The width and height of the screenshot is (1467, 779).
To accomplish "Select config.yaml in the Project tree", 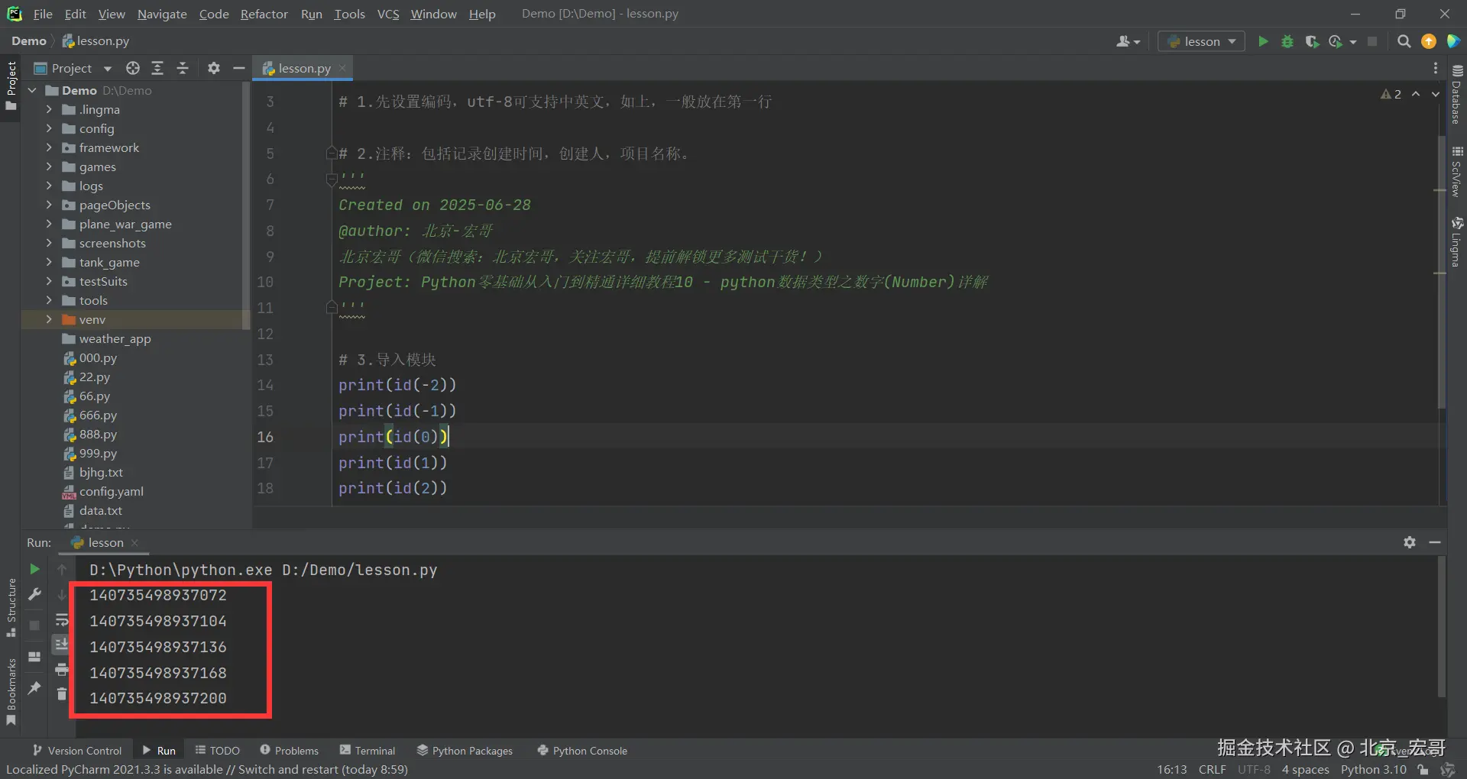I will [112, 491].
